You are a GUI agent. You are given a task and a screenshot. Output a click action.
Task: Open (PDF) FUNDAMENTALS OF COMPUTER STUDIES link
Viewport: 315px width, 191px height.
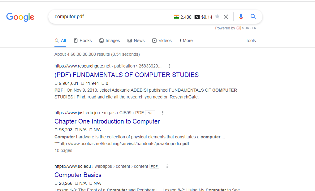point(127,75)
